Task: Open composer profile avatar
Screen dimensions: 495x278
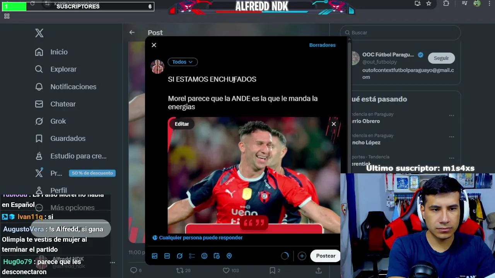Action: [157, 67]
